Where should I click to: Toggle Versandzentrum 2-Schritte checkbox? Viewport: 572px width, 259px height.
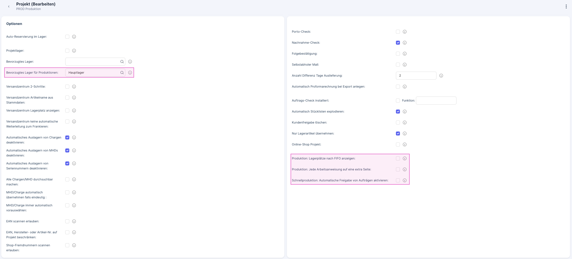(67, 87)
